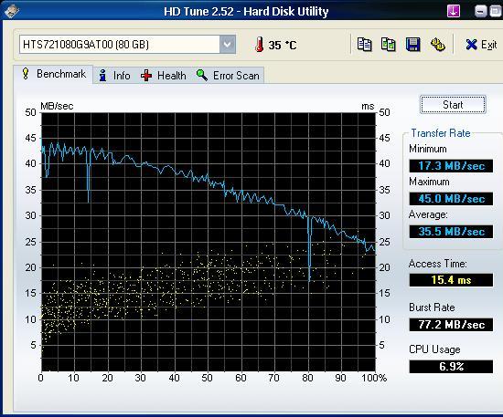Click the save screenshot floppy disk icon
This screenshot has height=417, width=503.
tap(412, 44)
